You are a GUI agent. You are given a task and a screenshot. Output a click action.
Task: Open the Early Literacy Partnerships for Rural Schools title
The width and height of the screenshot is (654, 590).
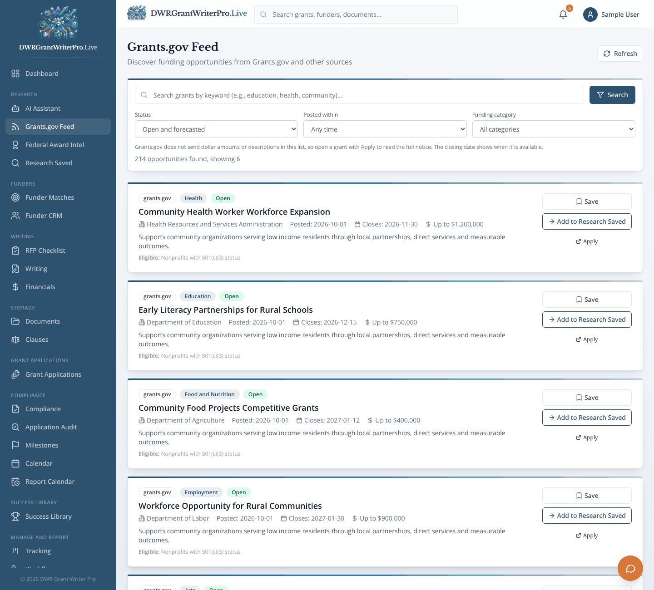[226, 310]
